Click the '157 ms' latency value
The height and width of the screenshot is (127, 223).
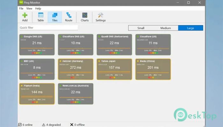click(x=114, y=68)
